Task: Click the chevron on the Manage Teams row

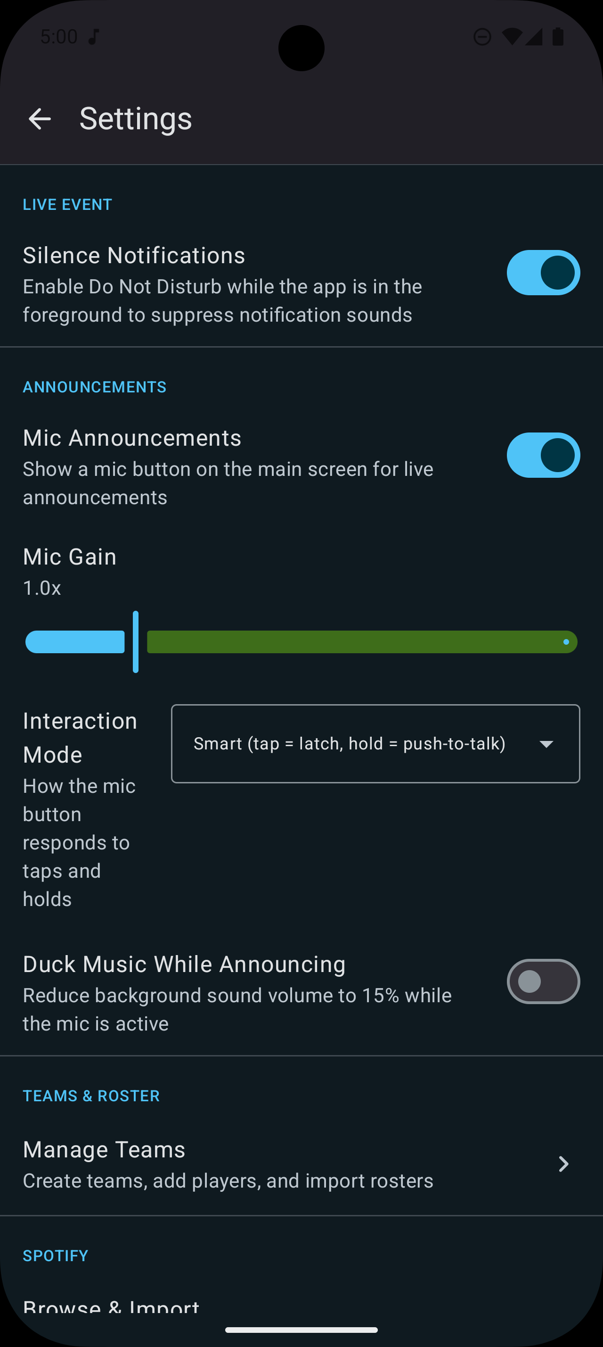Action: pos(563,1164)
